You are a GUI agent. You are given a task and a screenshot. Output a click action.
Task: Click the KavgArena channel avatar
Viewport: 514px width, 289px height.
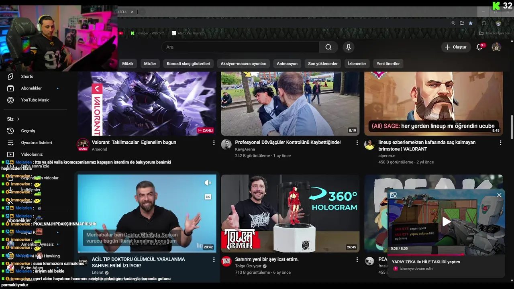pos(226,144)
